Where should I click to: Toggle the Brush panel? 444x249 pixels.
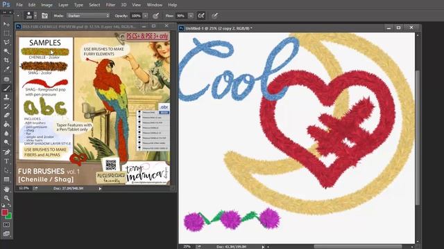(x=44, y=16)
